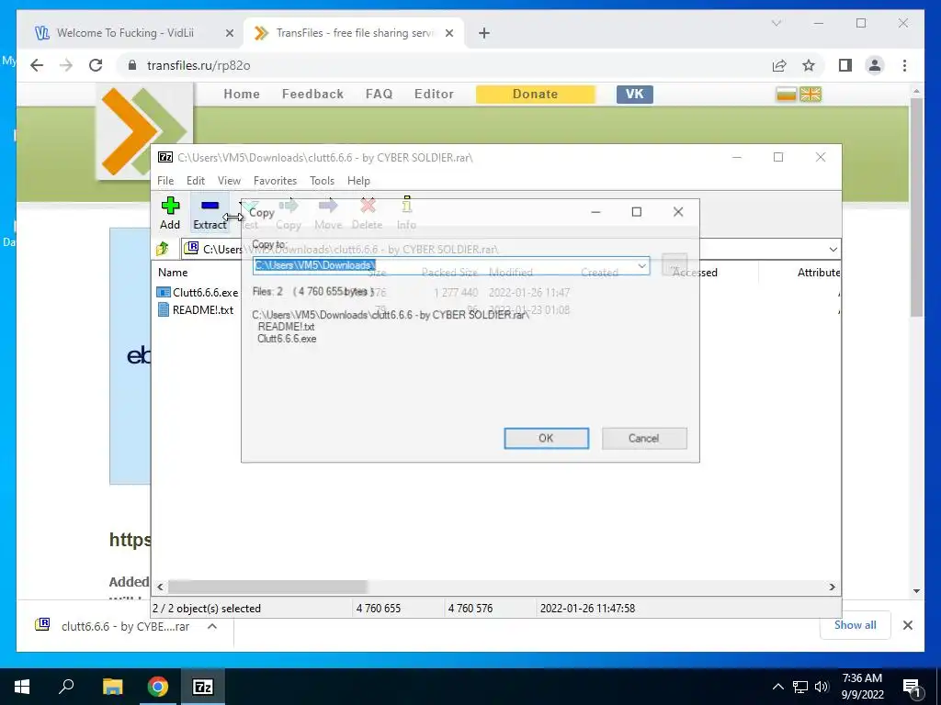The width and height of the screenshot is (941, 705).
Task: Open the Favorites menu in 7-Zip
Action: [x=275, y=181]
